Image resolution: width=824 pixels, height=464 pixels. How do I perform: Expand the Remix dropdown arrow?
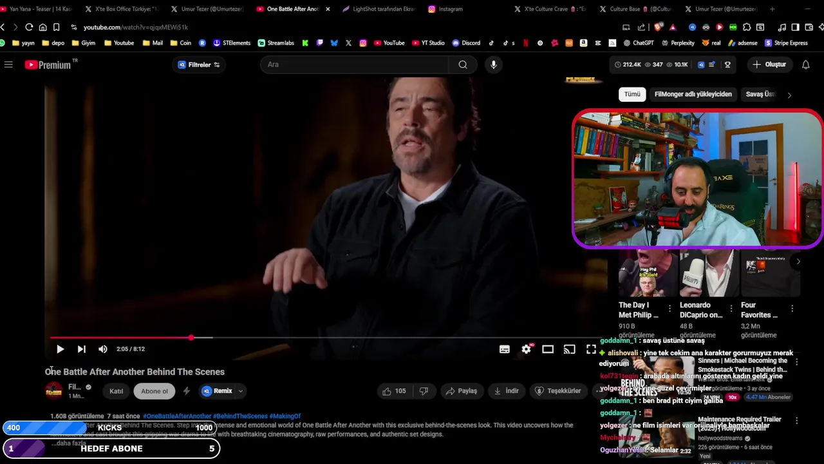coord(241,391)
